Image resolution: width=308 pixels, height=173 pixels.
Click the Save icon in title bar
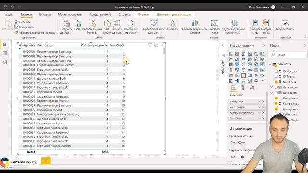tap(6, 7)
